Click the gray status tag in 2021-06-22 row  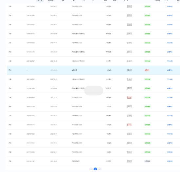click(x=147, y=161)
